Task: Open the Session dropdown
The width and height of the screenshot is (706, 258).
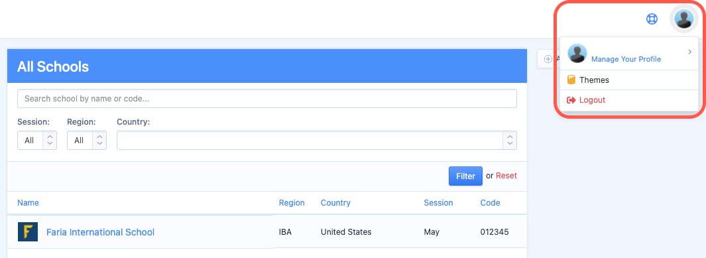Action: (37, 141)
